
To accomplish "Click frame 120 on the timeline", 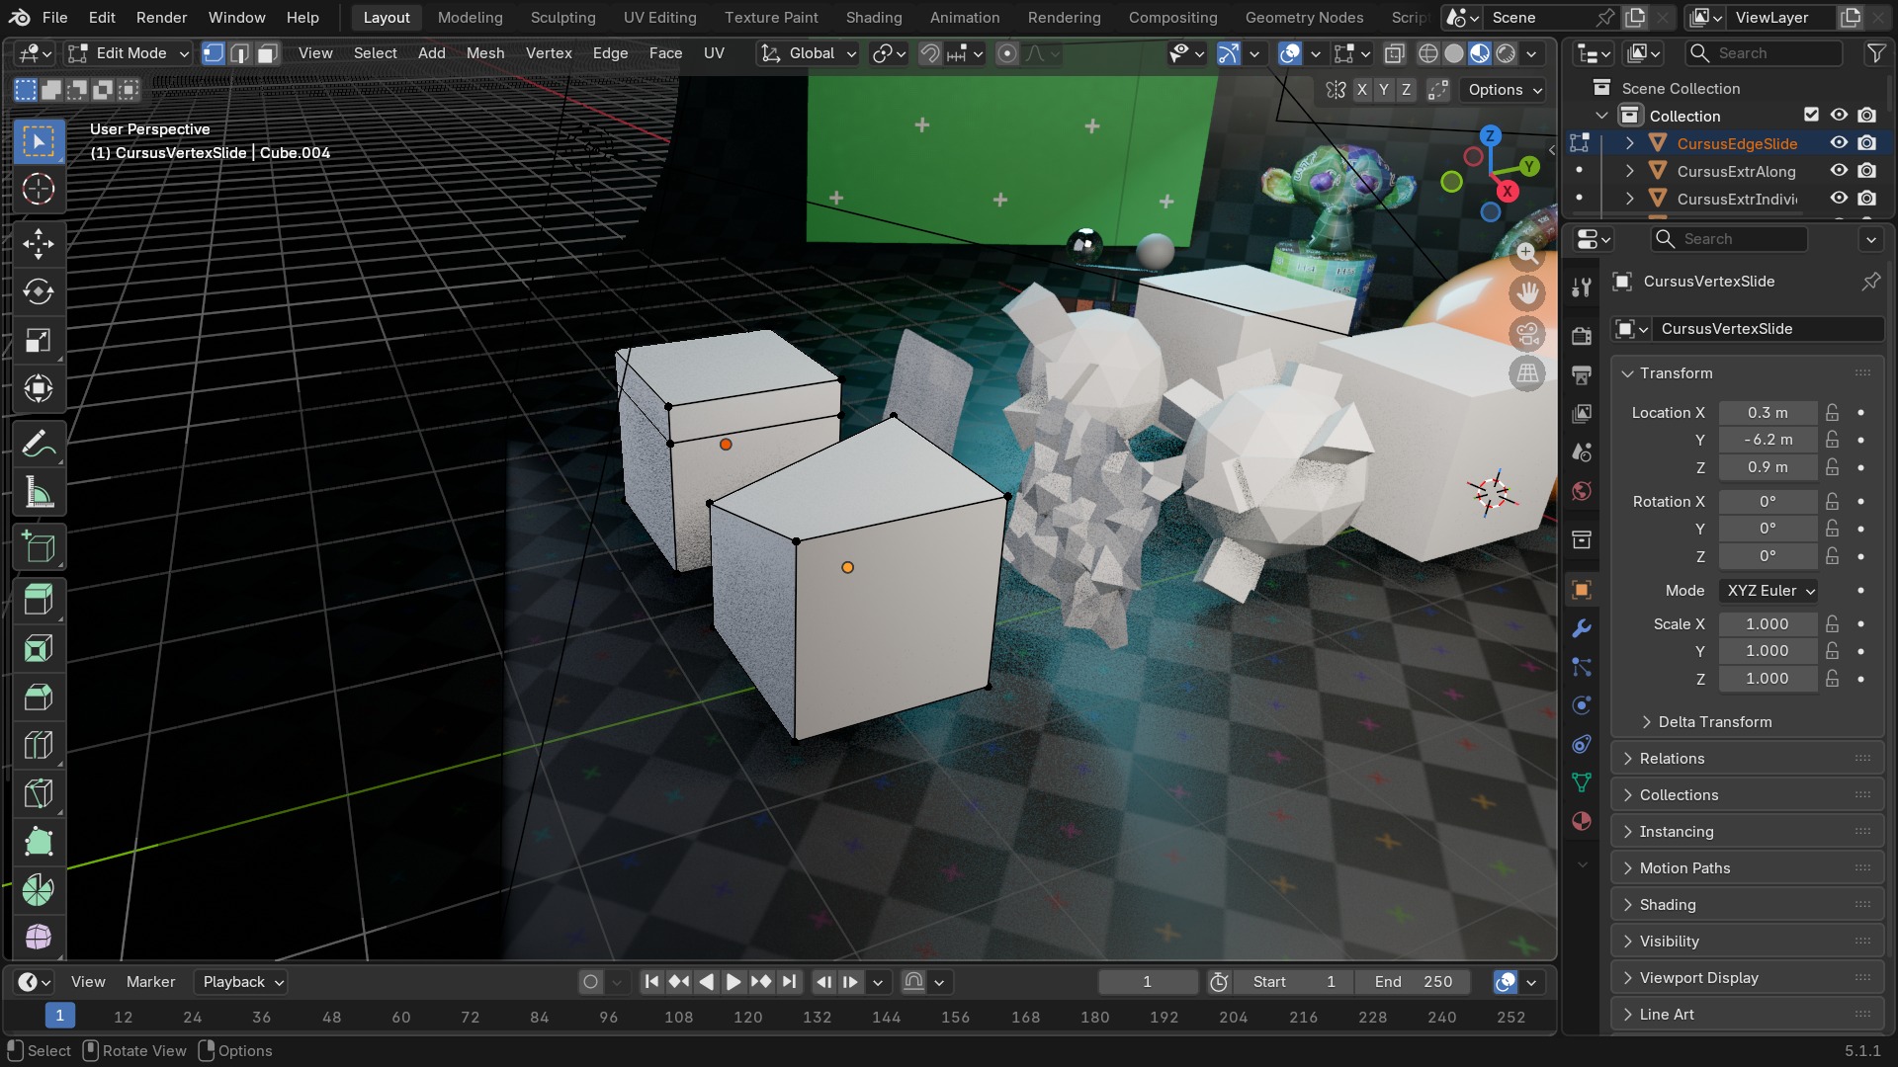I will point(747,1017).
